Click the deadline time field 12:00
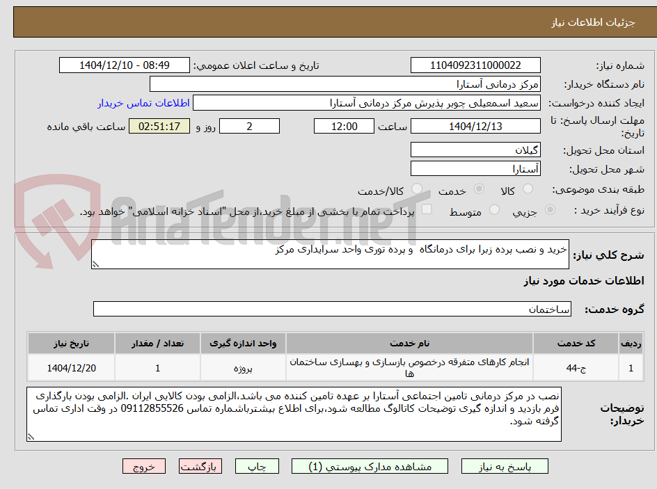This screenshot has width=657, height=489. [x=344, y=126]
